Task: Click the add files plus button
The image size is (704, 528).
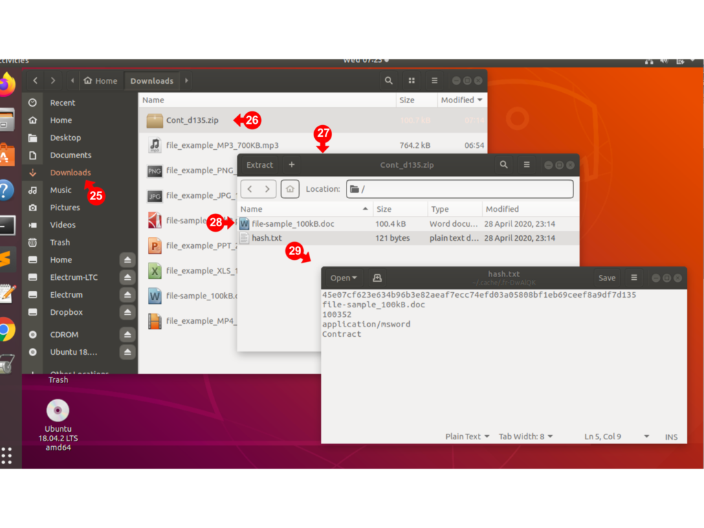Action: click(x=291, y=165)
